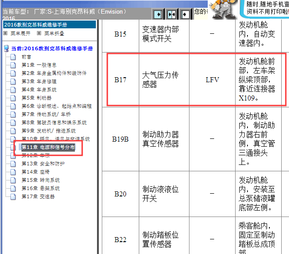This screenshot has height=254, width=289.
Task: Click the root computer icon beside 当前:2016款别克昂科威维修手册
Action: coord(6,48)
